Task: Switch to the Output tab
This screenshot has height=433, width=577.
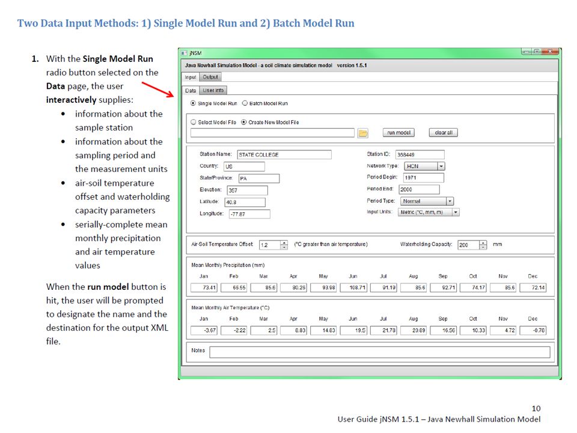Action: click(210, 77)
